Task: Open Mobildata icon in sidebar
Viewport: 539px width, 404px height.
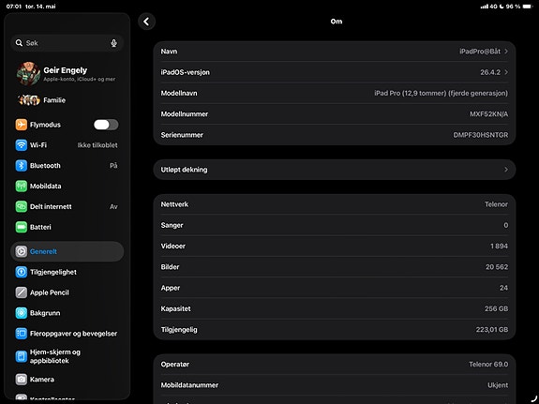Action: [21, 186]
